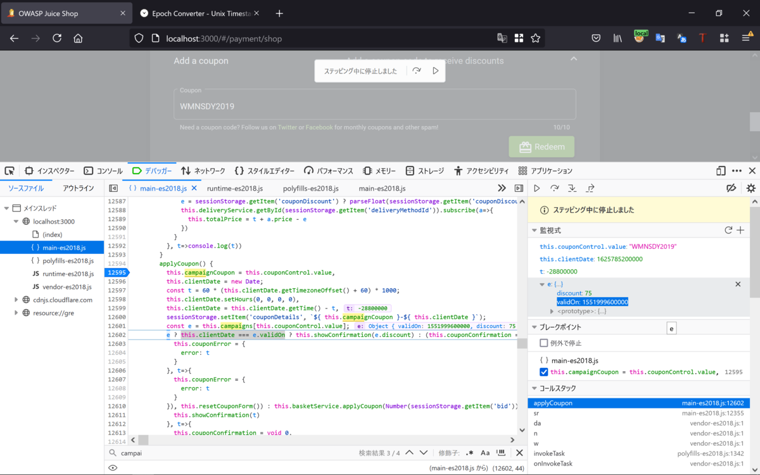Focus the campai source search field
The width and height of the screenshot is (760, 475).
234,453
